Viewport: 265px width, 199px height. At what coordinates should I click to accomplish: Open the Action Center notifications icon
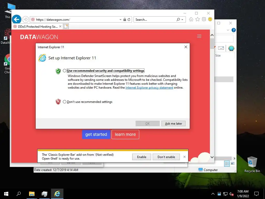point(256,194)
